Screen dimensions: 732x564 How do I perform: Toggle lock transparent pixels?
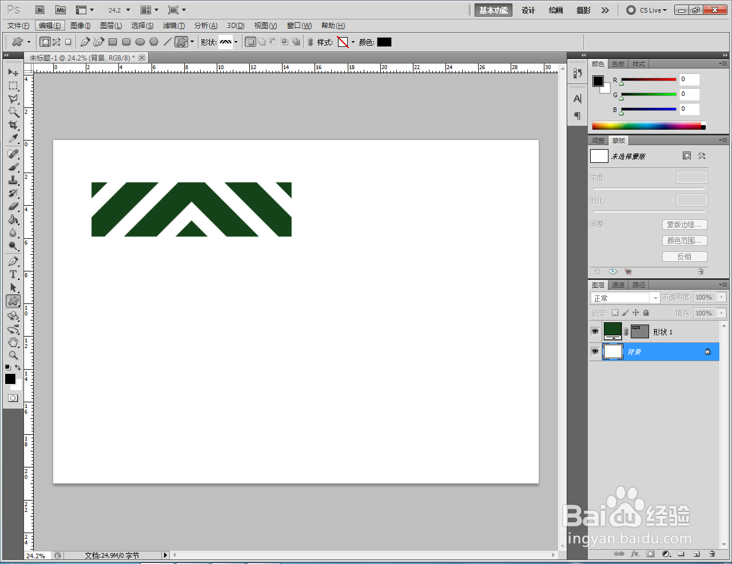tap(615, 313)
